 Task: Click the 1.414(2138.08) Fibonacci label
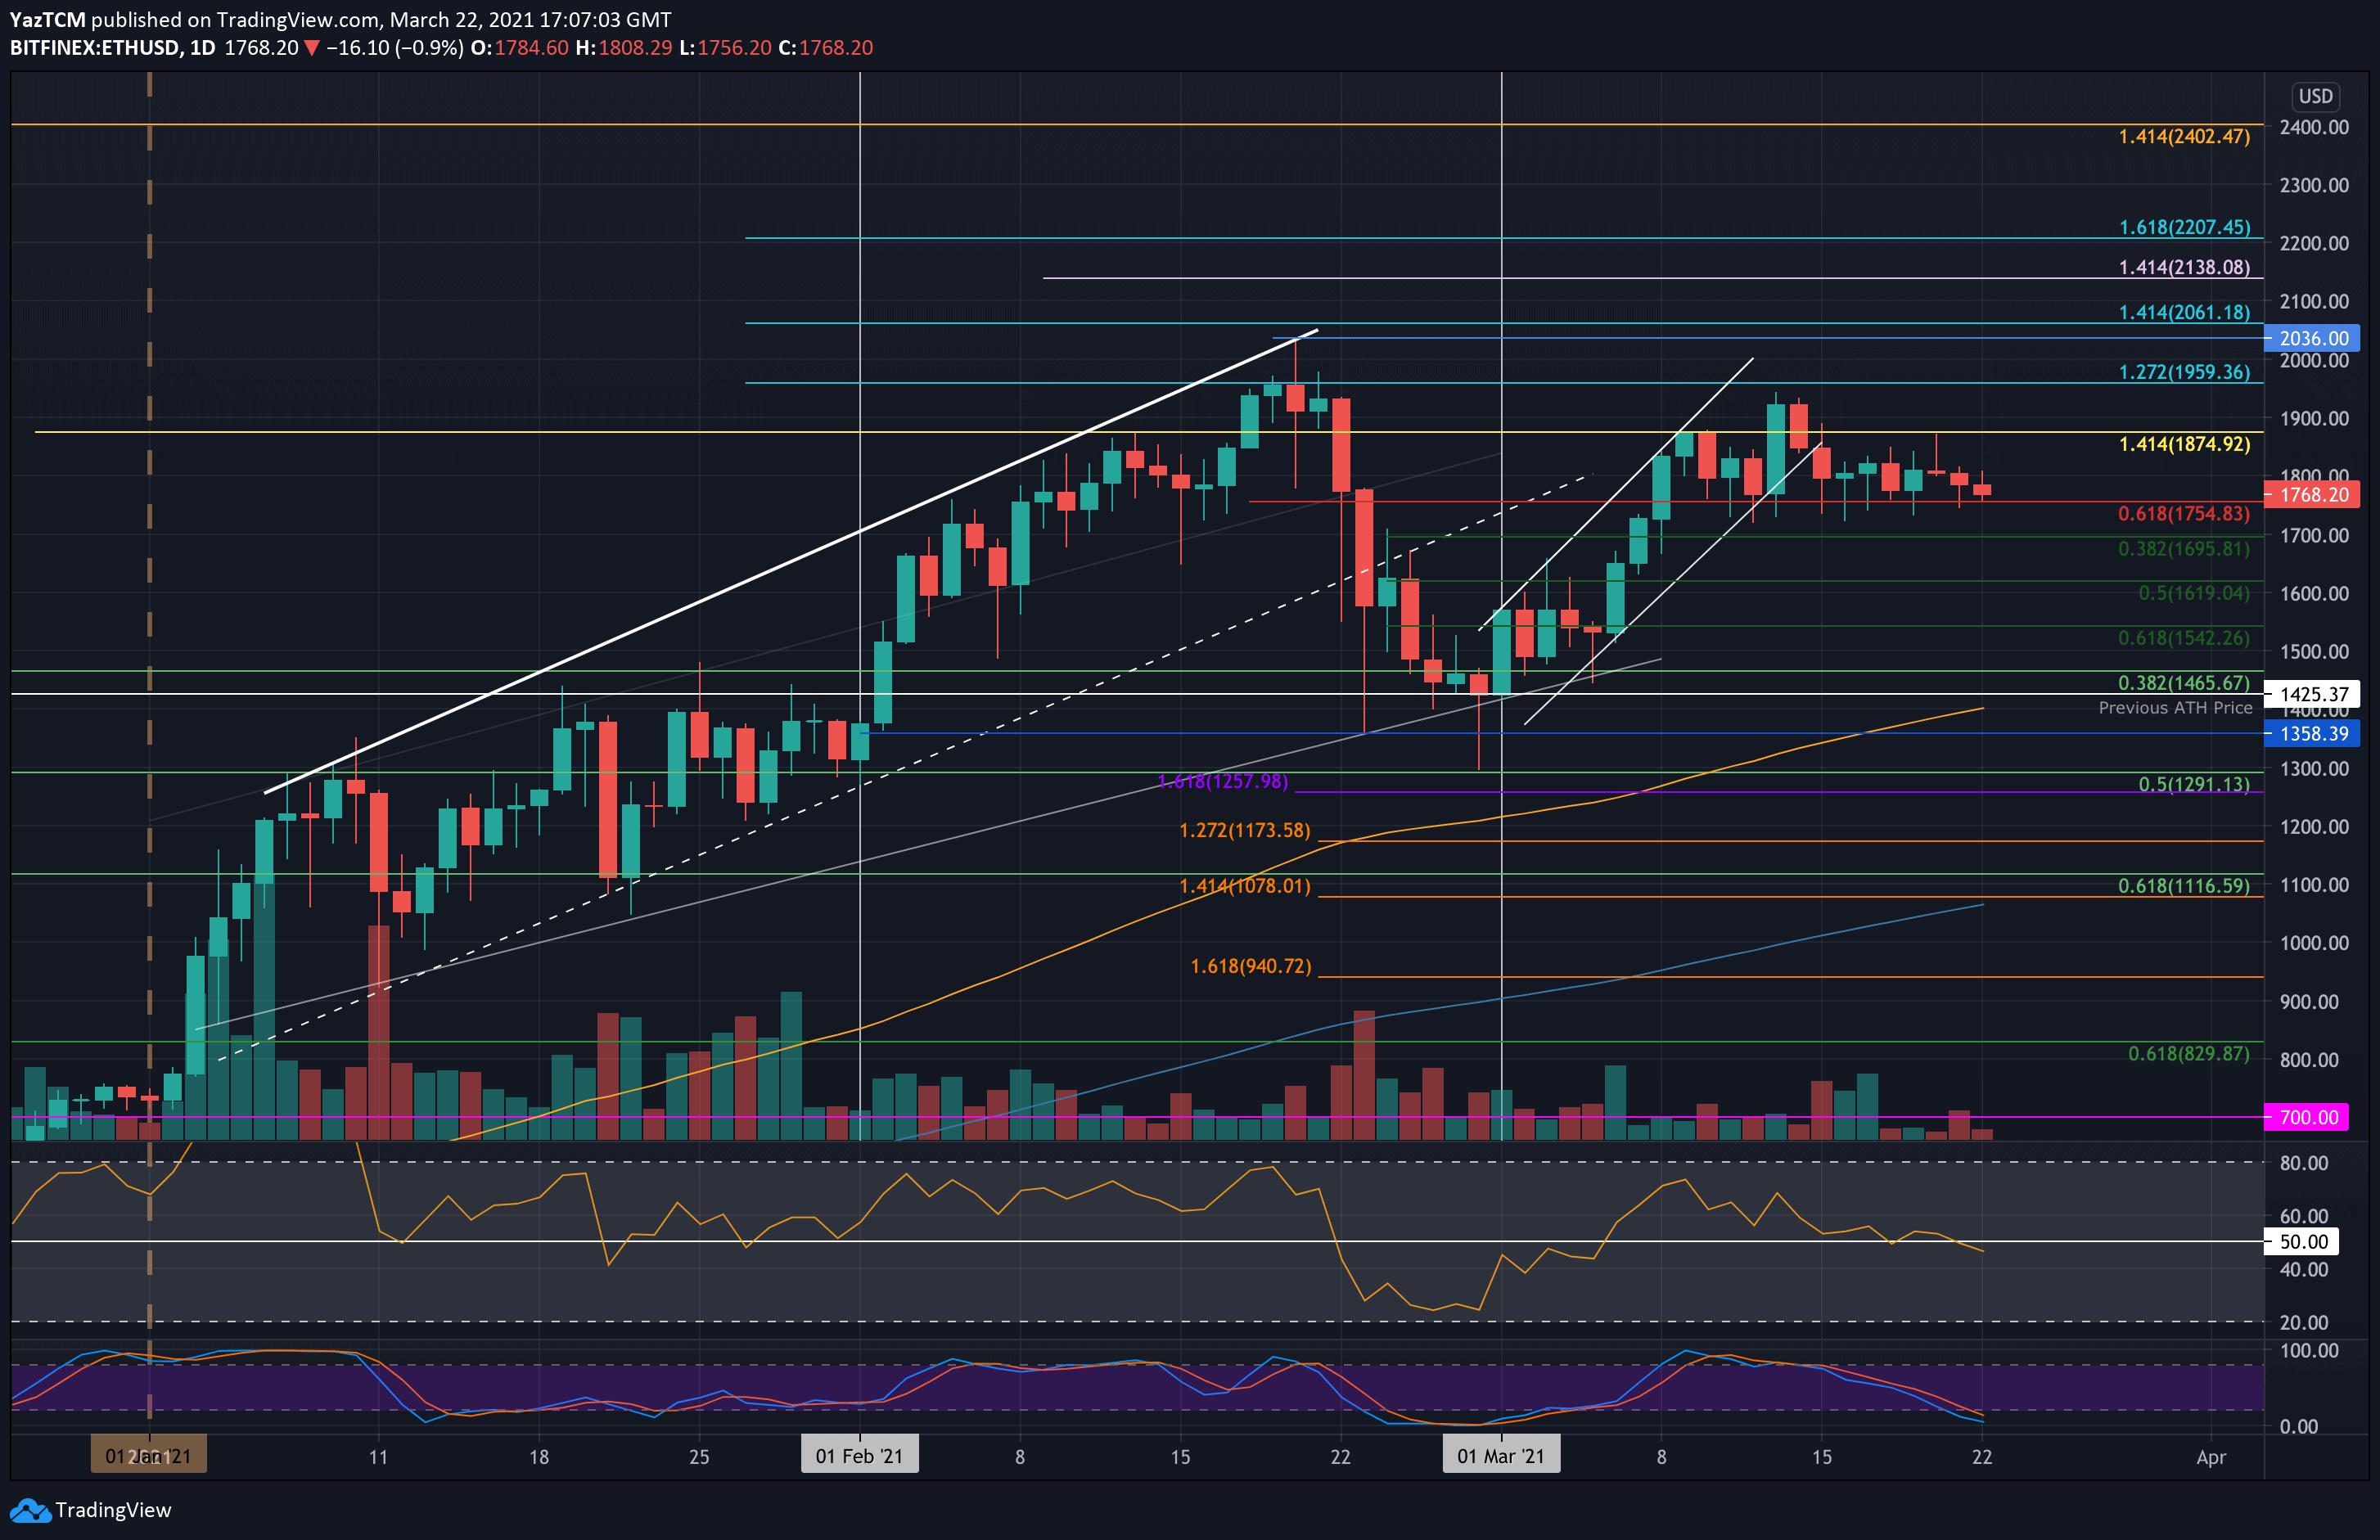pyautogui.click(x=2184, y=267)
